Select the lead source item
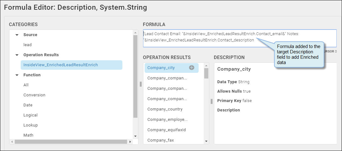The image size is (342, 151). coord(28,45)
